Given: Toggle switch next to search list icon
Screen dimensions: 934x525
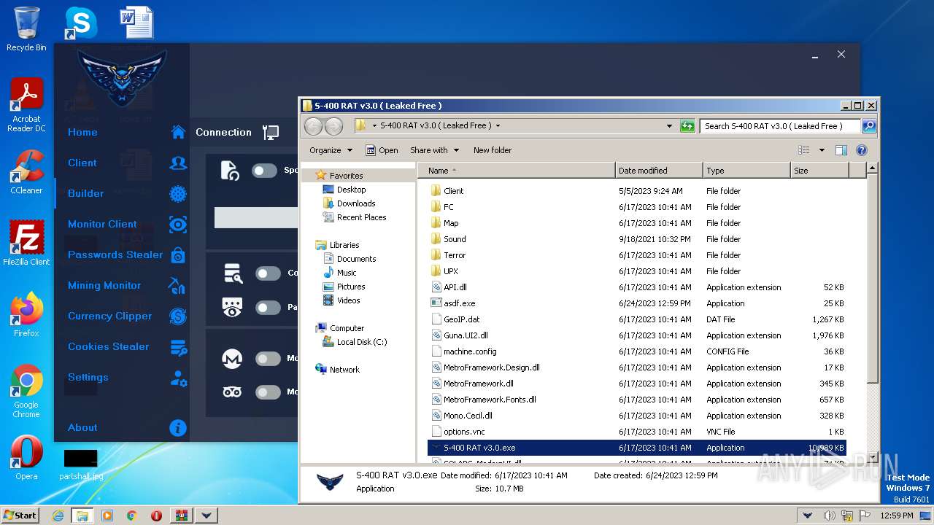Looking at the screenshot, I should pyautogui.click(x=268, y=273).
